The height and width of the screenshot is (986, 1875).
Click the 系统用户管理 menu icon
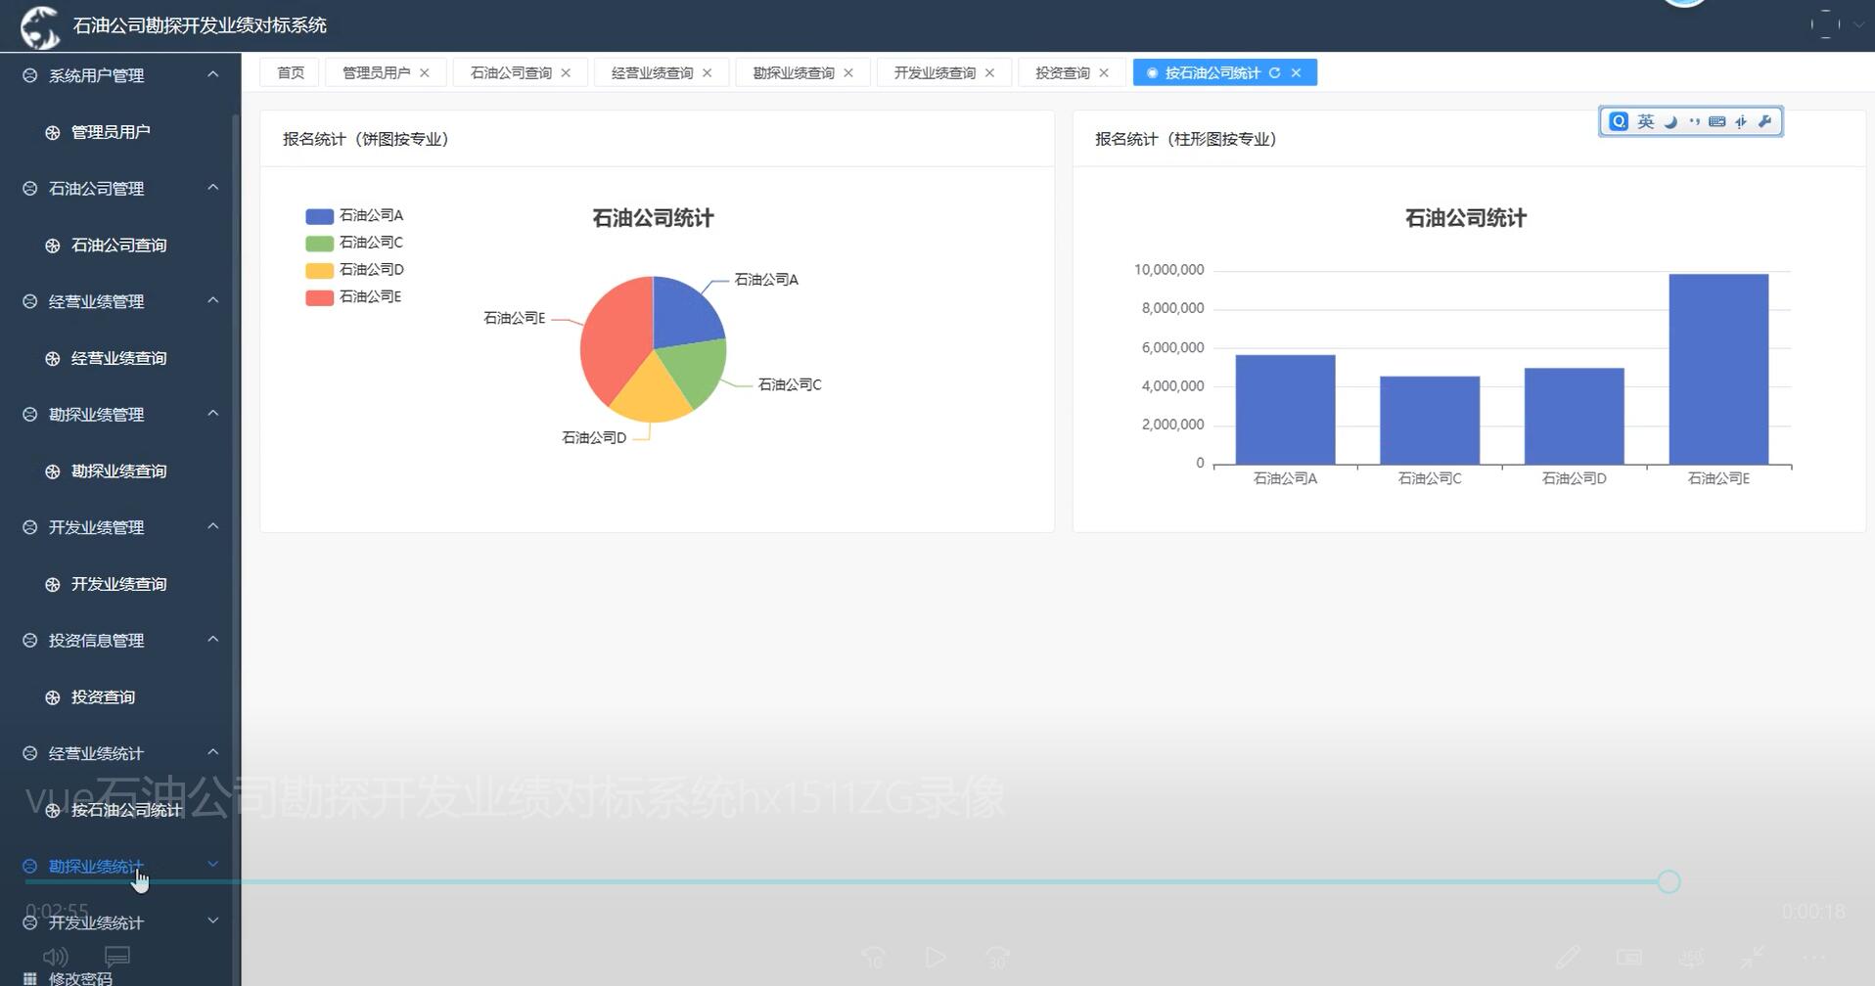click(30, 75)
